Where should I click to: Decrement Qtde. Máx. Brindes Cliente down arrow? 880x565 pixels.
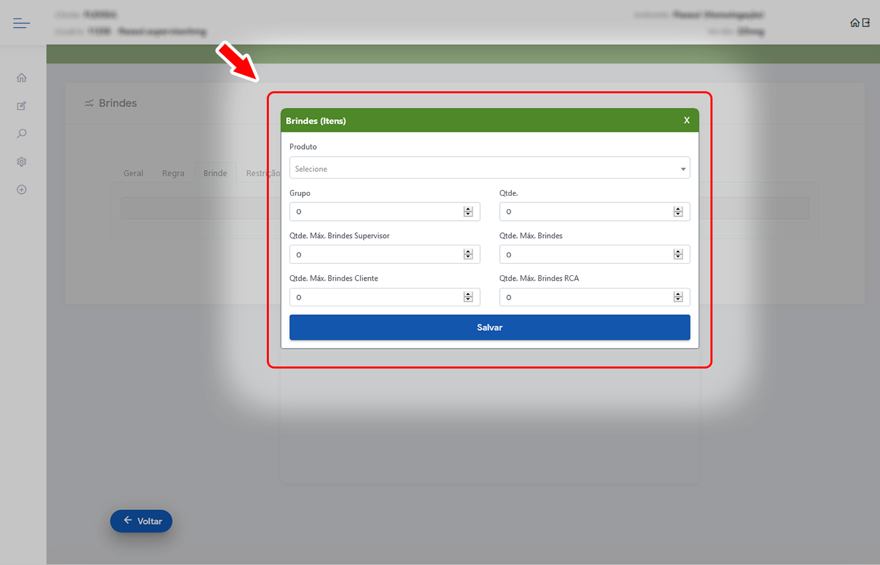(468, 300)
